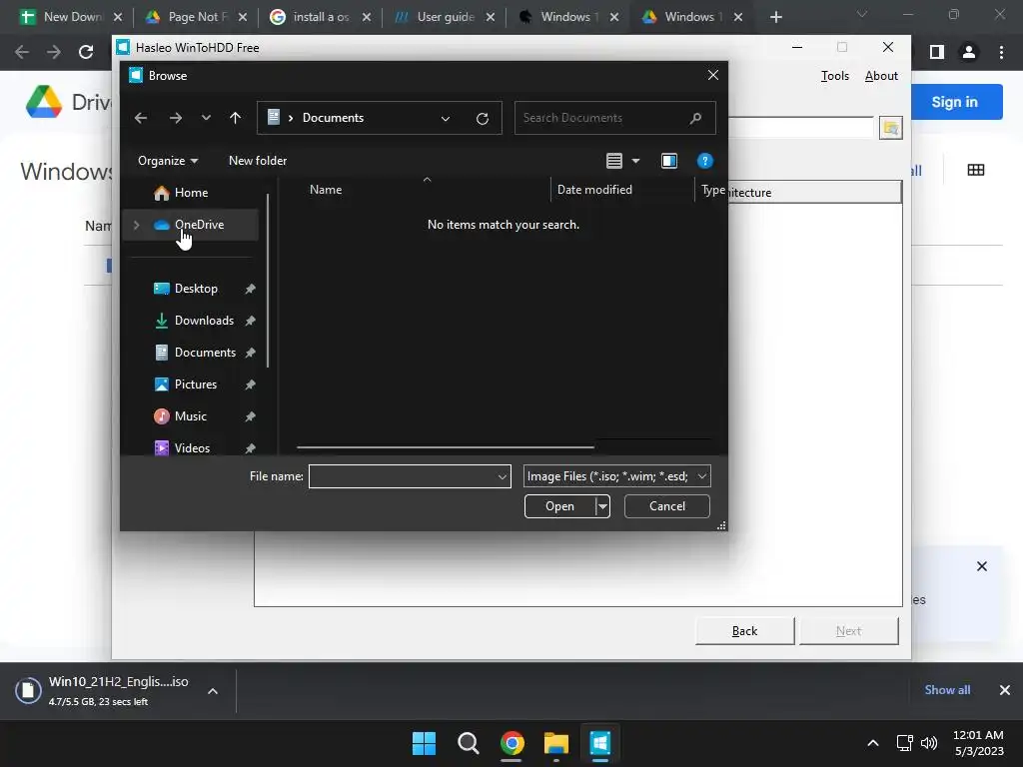This screenshot has height=767, width=1023.
Task: Go forward in Browse dialog navigation
Action: tap(176, 118)
